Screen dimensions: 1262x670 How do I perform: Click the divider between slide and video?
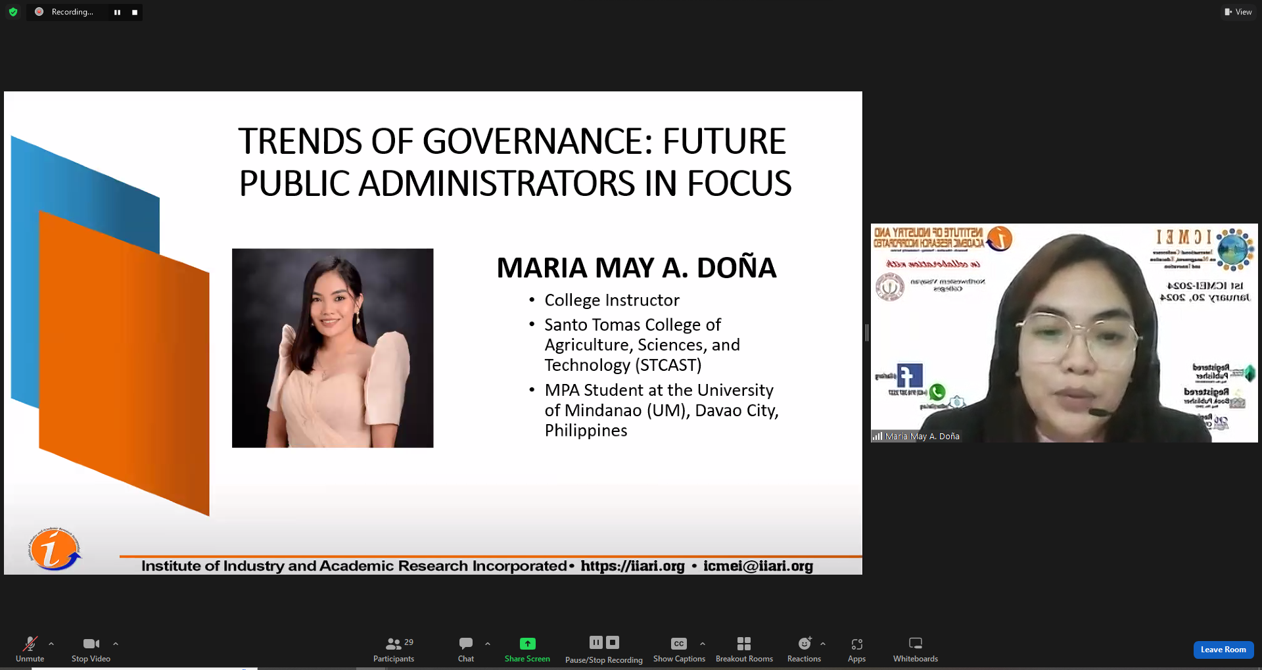coord(867,333)
